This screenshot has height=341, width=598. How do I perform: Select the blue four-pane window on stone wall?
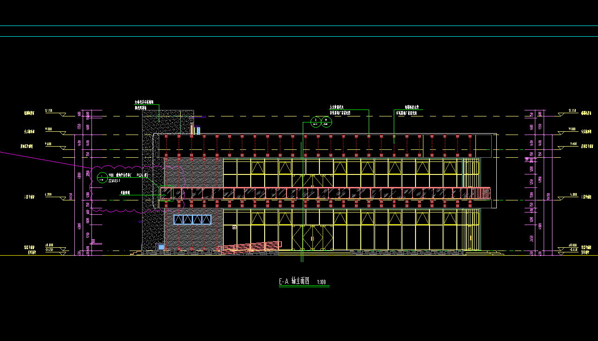[x=192, y=219]
